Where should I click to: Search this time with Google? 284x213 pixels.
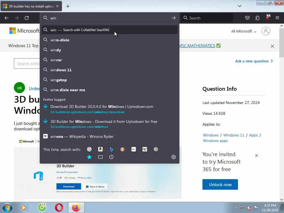[x=89, y=149]
